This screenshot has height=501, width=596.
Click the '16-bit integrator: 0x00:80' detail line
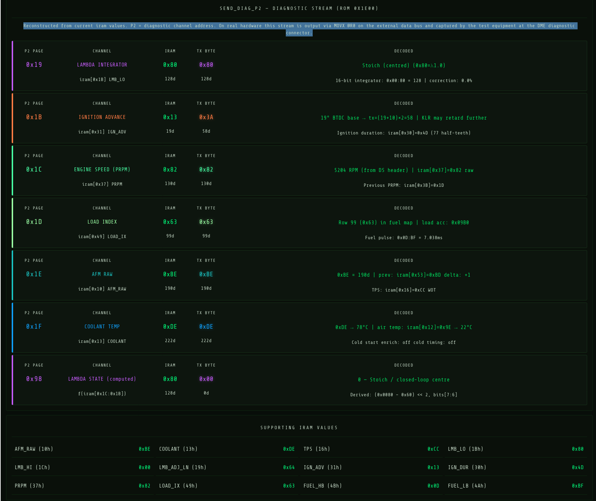404,81
